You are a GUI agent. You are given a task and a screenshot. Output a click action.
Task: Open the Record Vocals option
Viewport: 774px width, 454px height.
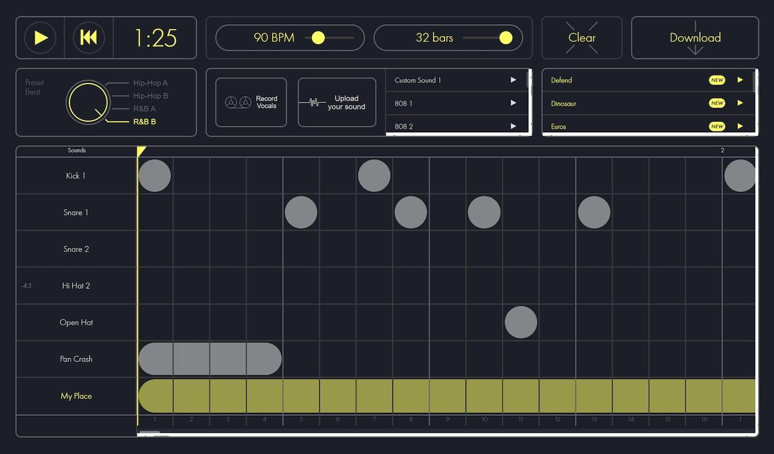(251, 103)
